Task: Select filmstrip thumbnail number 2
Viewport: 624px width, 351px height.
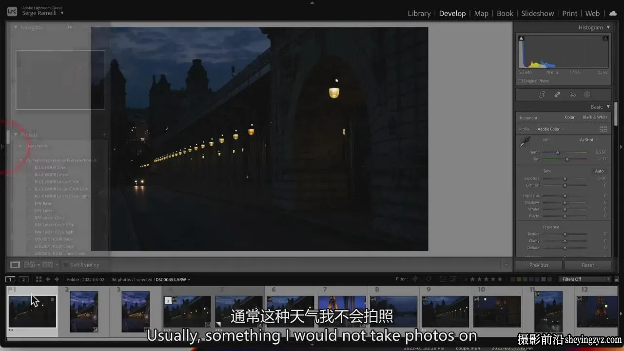Action: 84,312
